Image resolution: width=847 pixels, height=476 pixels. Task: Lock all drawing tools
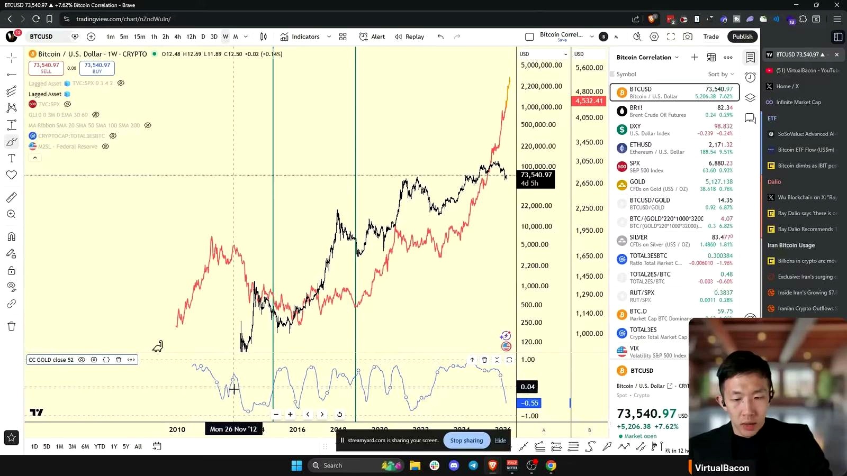(x=12, y=270)
